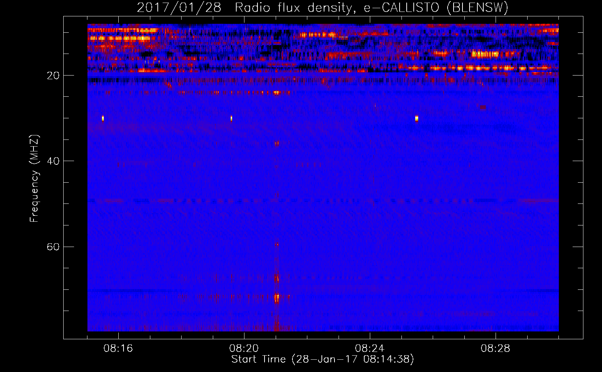Click the 08:20 time tick label

(244, 349)
